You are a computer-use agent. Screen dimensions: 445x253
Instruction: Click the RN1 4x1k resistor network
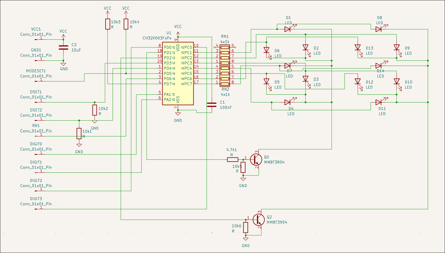225,55
